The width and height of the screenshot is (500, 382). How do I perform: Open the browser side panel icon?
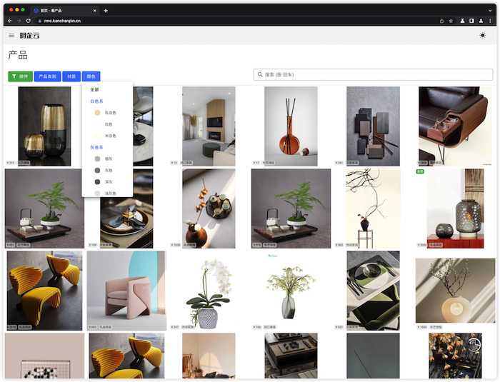click(x=471, y=21)
